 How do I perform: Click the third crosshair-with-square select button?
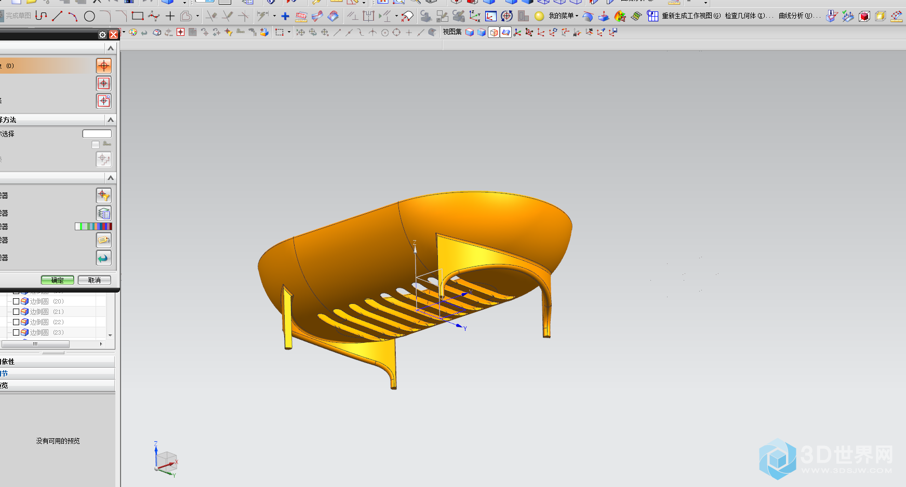(x=104, y=101)
